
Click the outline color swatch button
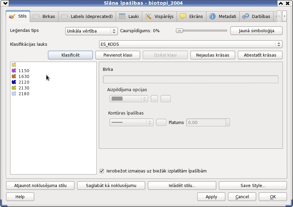tap(161, 122)
